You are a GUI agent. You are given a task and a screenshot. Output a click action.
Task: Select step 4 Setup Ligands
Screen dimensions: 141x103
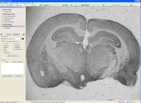pos(7,20)
